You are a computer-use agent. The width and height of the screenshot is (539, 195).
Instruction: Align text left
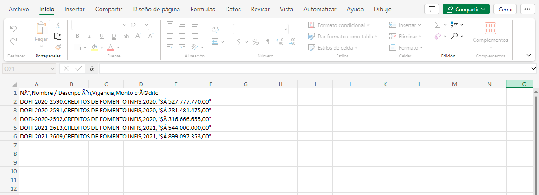170,36
